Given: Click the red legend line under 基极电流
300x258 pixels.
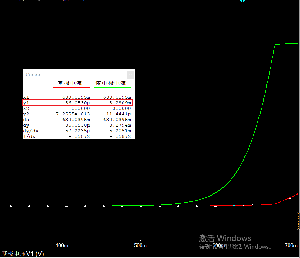Looking at the screenshot, I should pos(71,87).
